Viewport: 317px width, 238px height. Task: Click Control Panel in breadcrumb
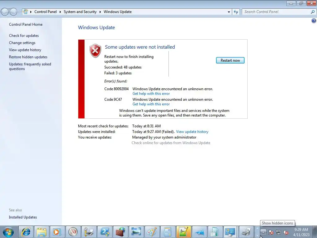click(x=46, y=12)
